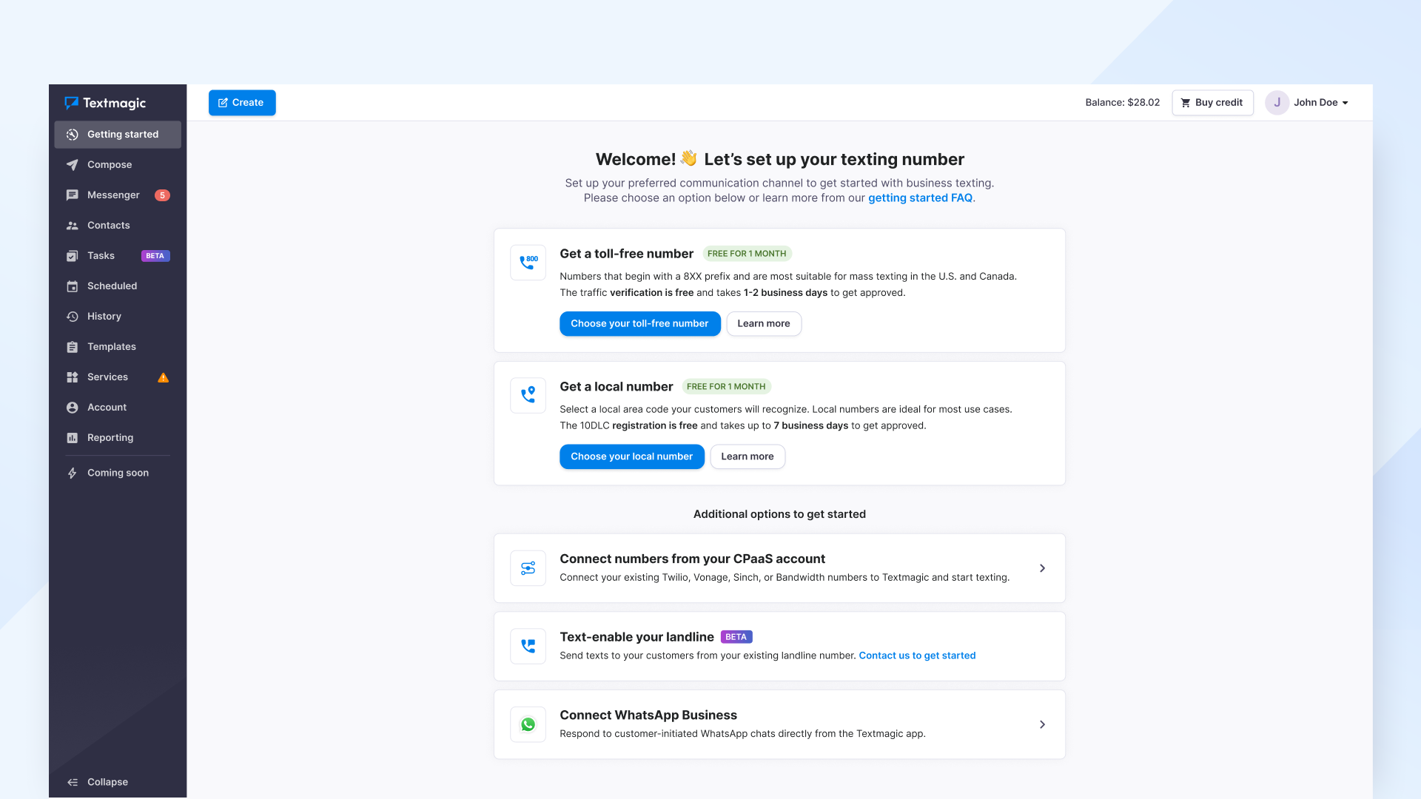Screen dimensions: 1421x799
Task: Click the Create button
Action: pyautogui.click(x=242, y=103)
